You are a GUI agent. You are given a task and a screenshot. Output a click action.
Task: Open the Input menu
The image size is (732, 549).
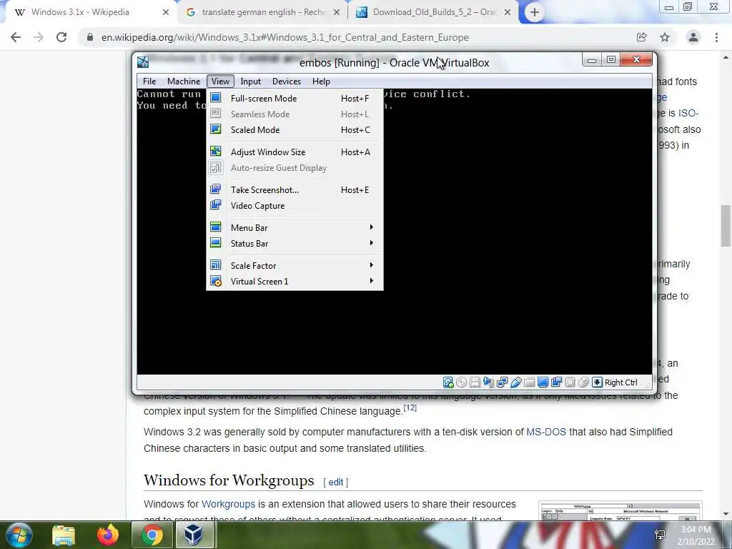tap(251, 81)
